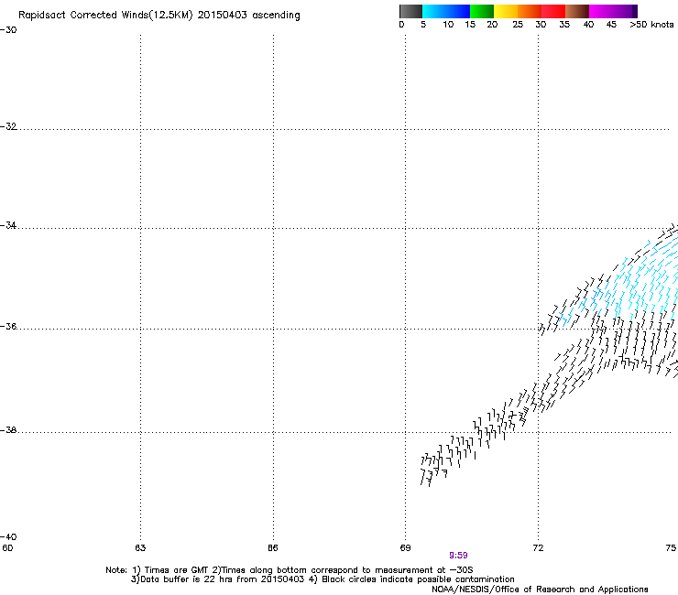Click the brown 35-40 knots legend swatch
The width and height of the screenshot is (678, 595).
pos(577,11)
